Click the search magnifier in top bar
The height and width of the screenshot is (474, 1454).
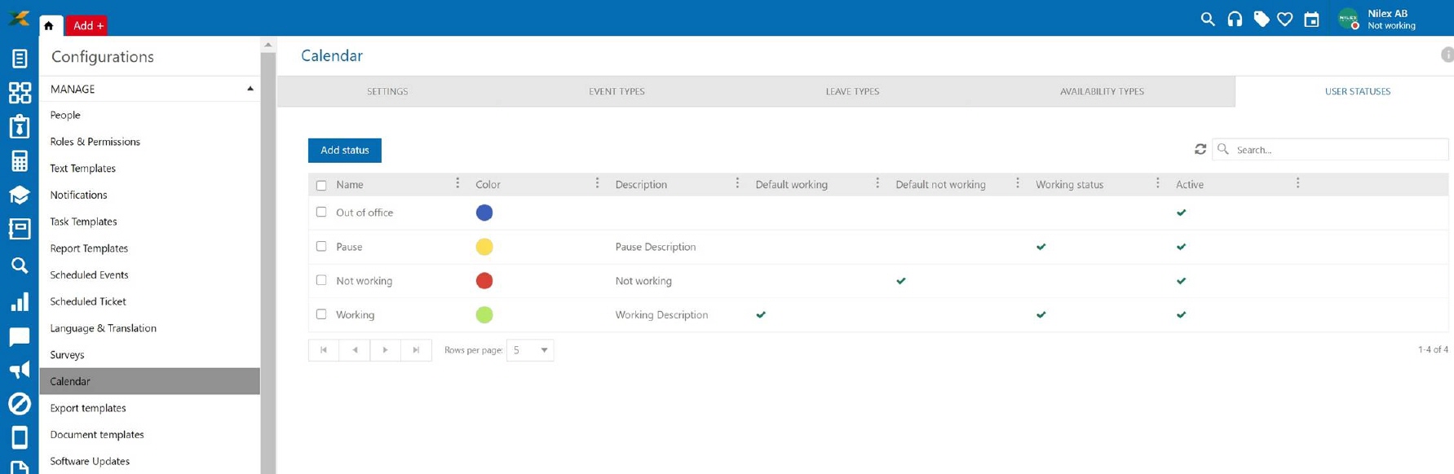(1208, 19)
